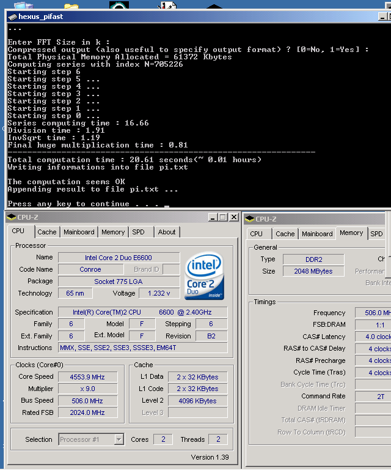The image size is (391, 470).
Task: Select the Package value Socket 775 LGA
Action: (119, 282)
